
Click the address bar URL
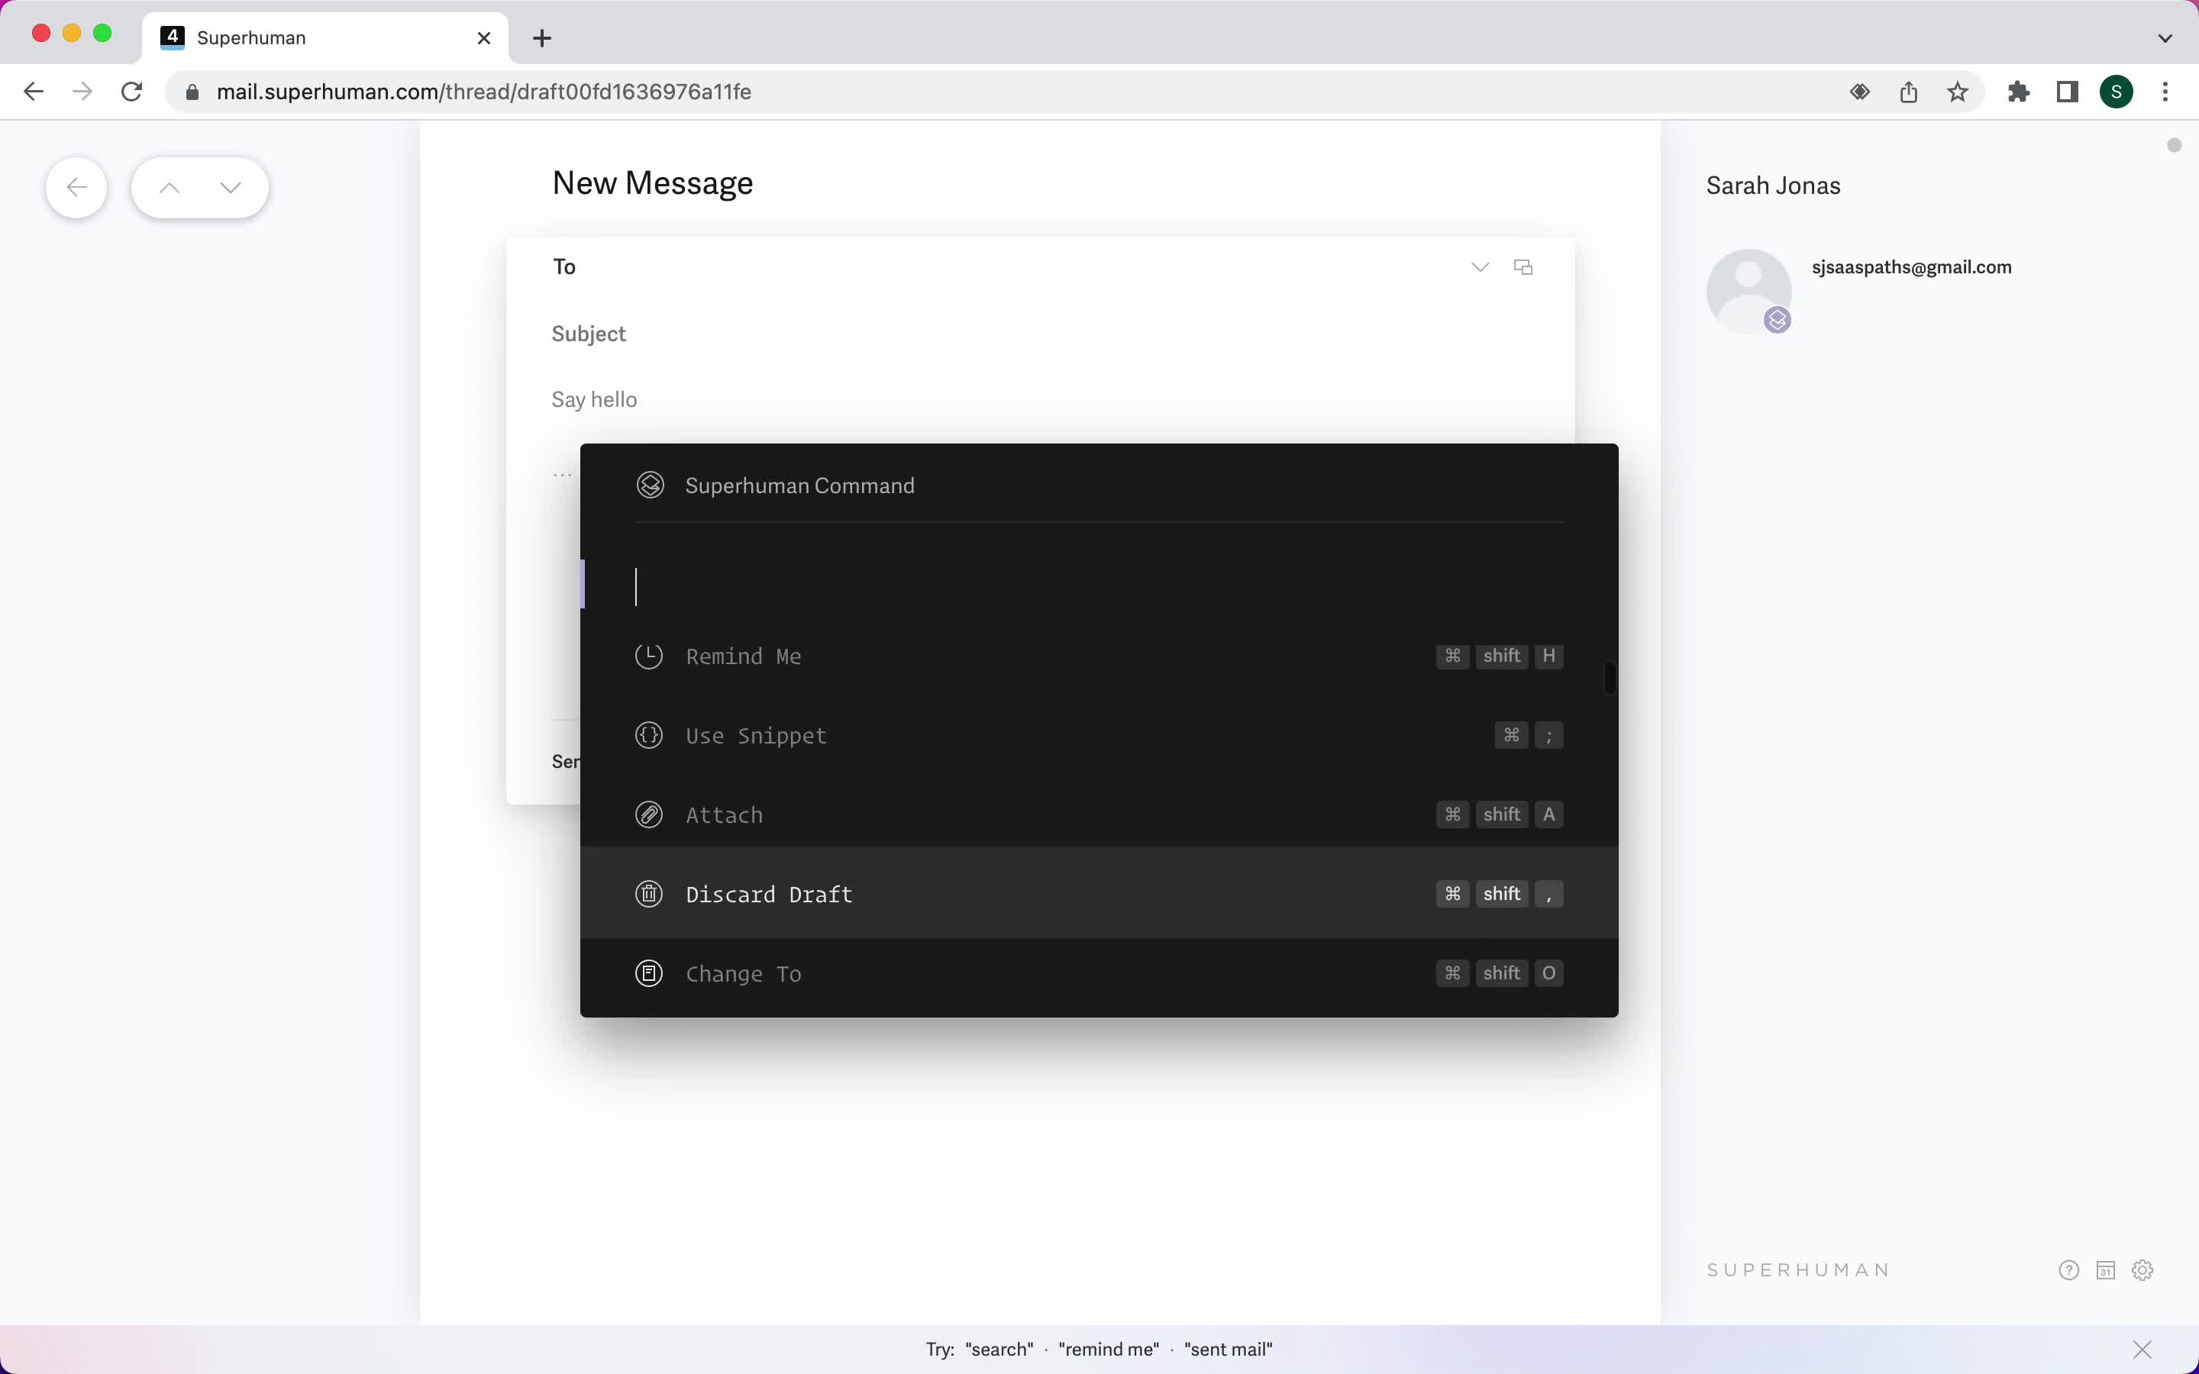[x=483, y=92]
